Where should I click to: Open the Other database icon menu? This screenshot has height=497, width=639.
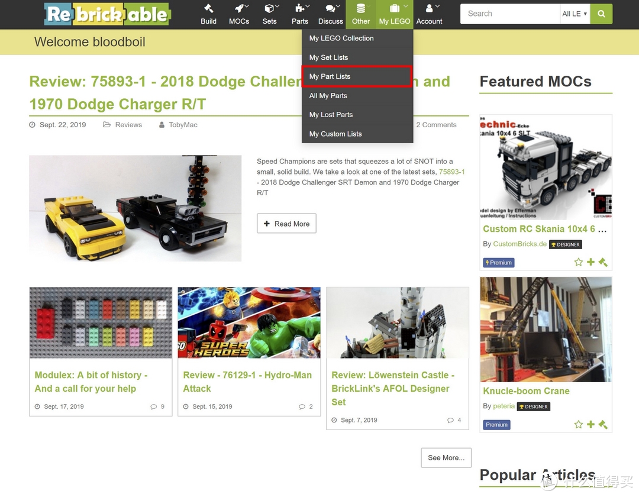click(x=361, y=8)
